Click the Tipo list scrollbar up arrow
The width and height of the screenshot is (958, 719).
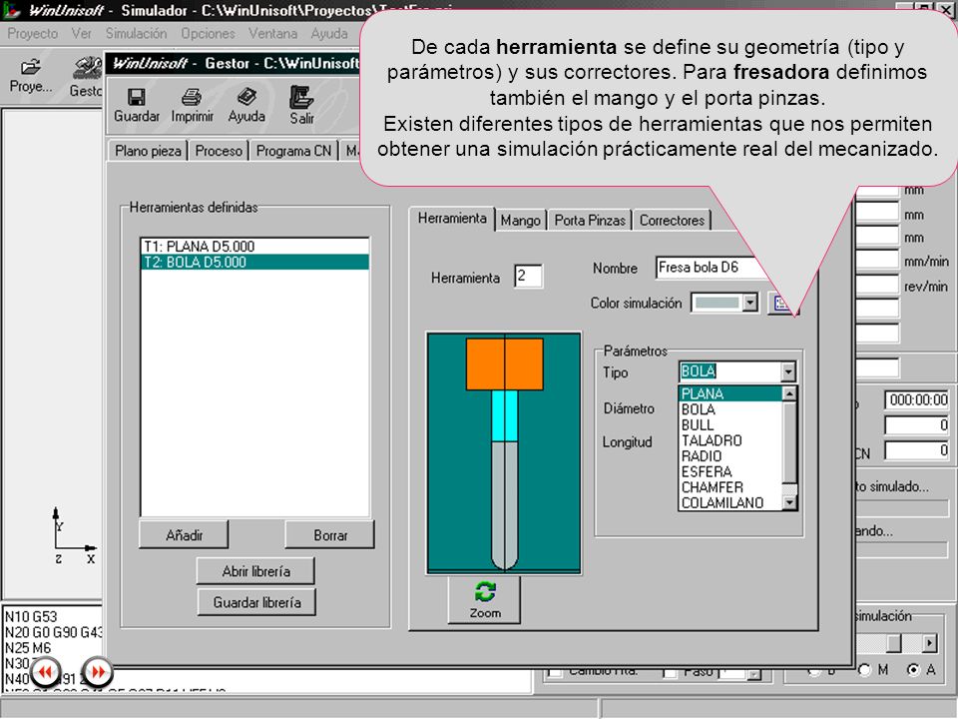[x=789, y=393]
